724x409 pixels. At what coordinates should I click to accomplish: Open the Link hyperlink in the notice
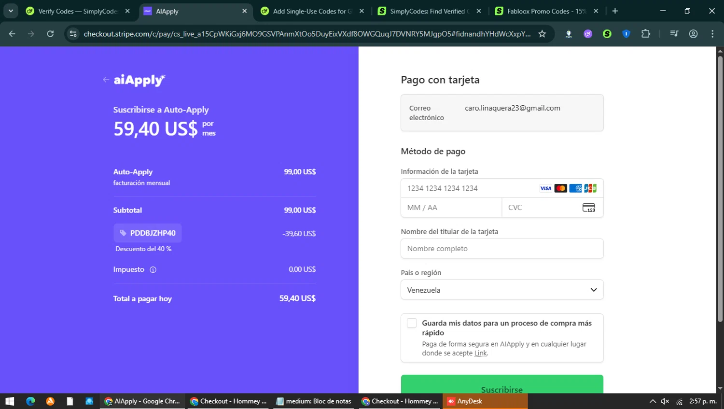(x=481, y=353)
